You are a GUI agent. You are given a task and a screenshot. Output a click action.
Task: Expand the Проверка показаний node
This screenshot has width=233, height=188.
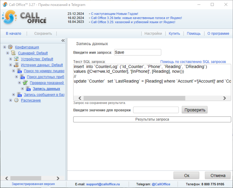tap(19, 83)
